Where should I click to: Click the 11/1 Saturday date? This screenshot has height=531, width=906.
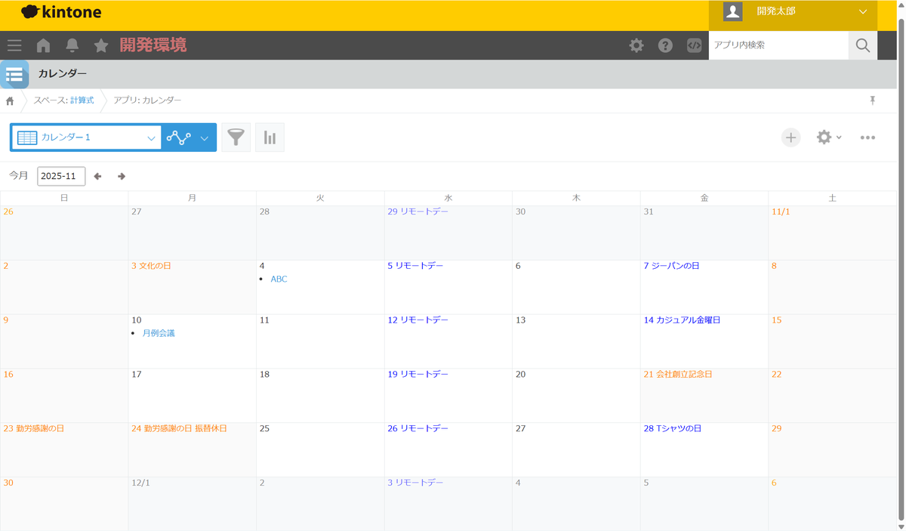click(x=780, y=211)
